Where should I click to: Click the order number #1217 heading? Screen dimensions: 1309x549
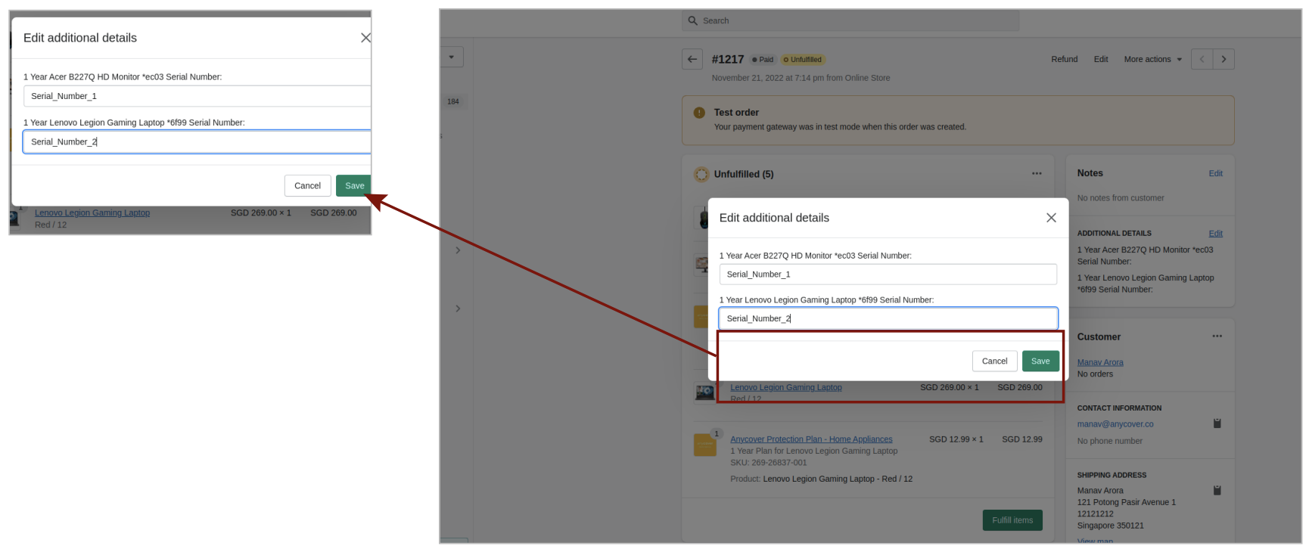(x=727, y=59)
